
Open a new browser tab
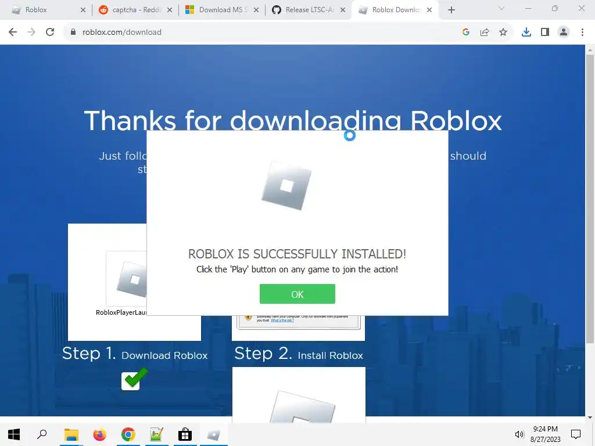pos(451,10)
